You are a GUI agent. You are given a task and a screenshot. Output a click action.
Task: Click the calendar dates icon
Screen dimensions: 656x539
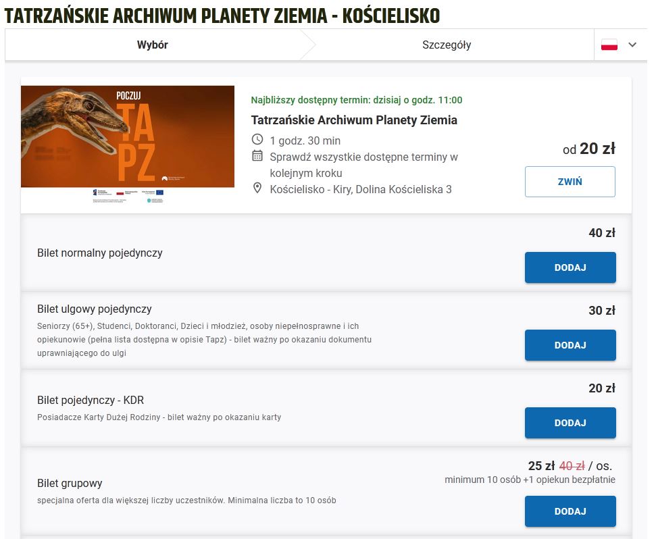257,156
